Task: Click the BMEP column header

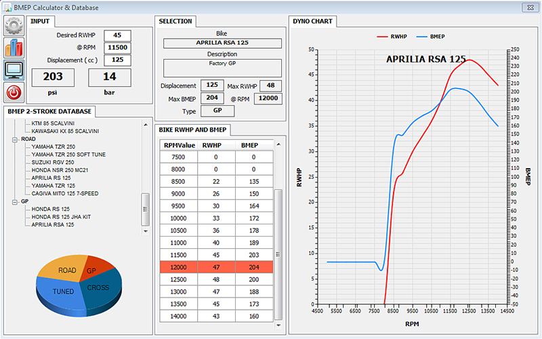Action: (x=254, y=145)
